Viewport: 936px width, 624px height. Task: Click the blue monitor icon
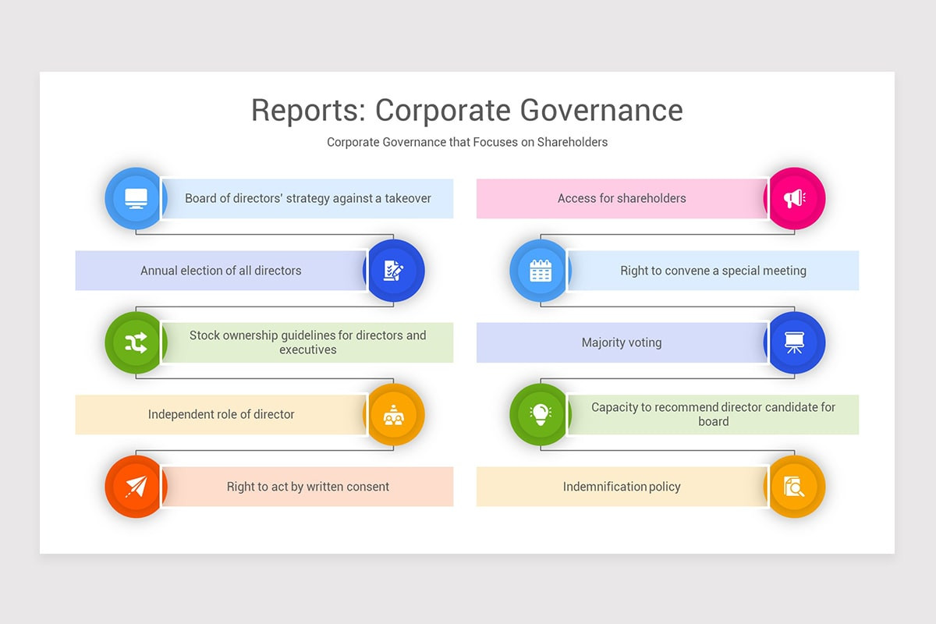(x=135, y=198)
